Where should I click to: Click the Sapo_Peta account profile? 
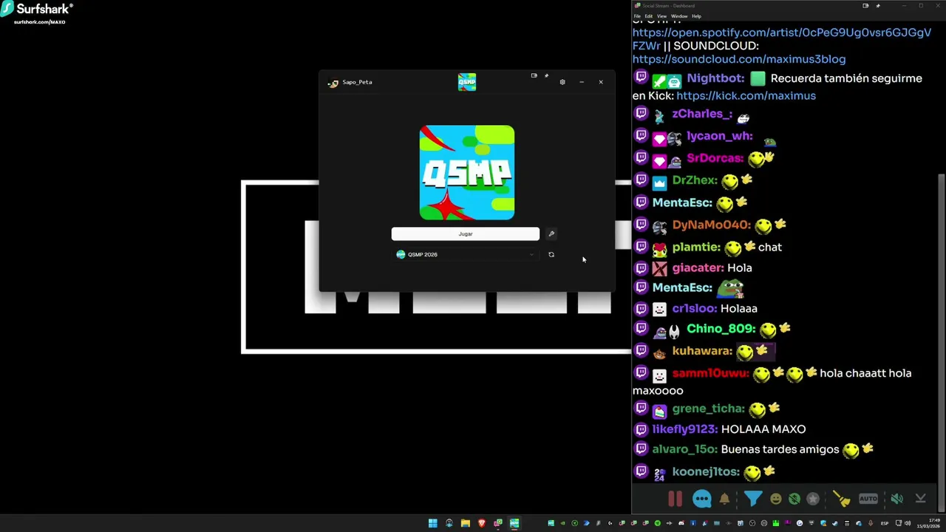point(350,82)
